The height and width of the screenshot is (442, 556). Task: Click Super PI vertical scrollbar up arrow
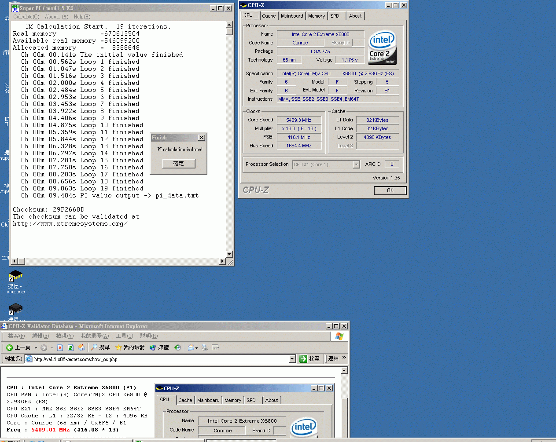pyautogui.click(x=229, y=25)
